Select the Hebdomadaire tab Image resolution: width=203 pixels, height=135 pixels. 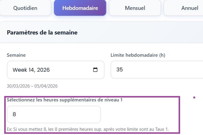[x=80, y=8]
